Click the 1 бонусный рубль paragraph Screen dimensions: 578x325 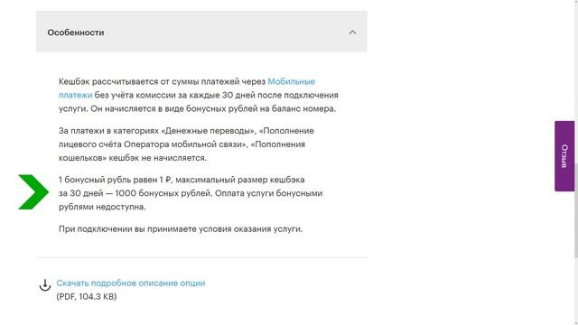(191, 193)
